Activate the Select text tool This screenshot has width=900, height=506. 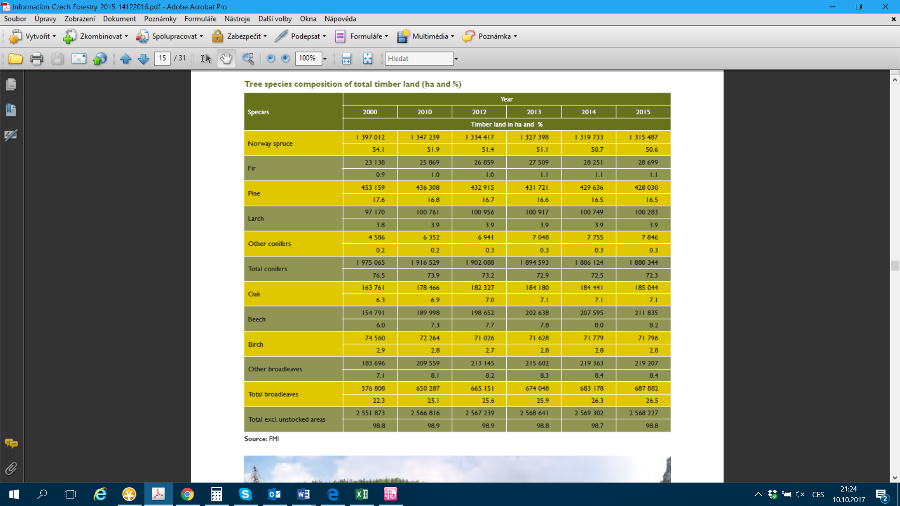point(206,59)
